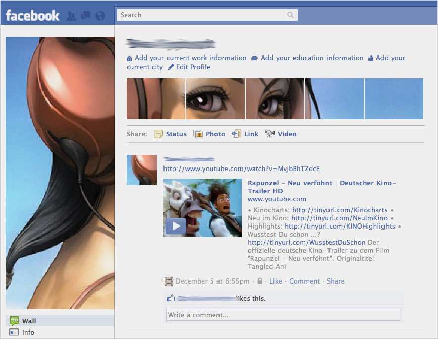Click the briefcase work icon

click(x=129, y=59)
